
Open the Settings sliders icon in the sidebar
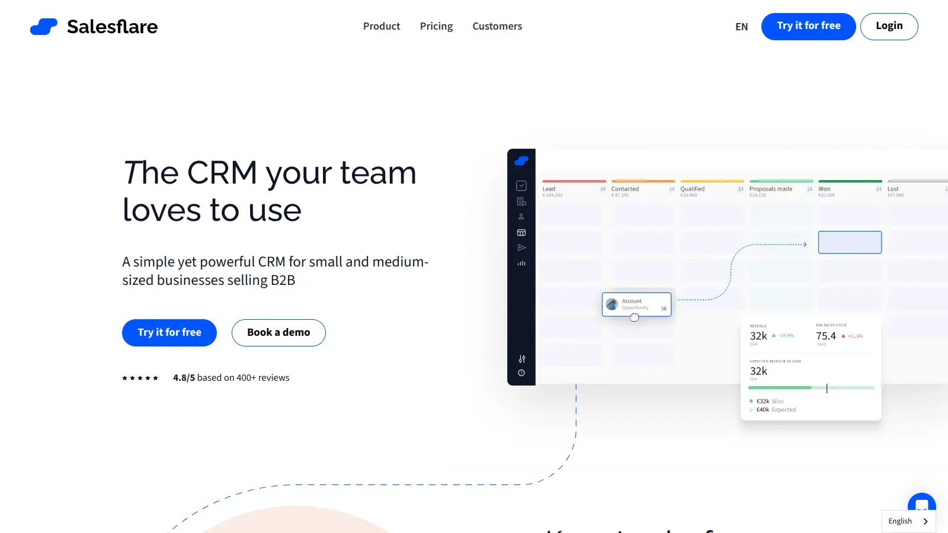coord(521,359)
